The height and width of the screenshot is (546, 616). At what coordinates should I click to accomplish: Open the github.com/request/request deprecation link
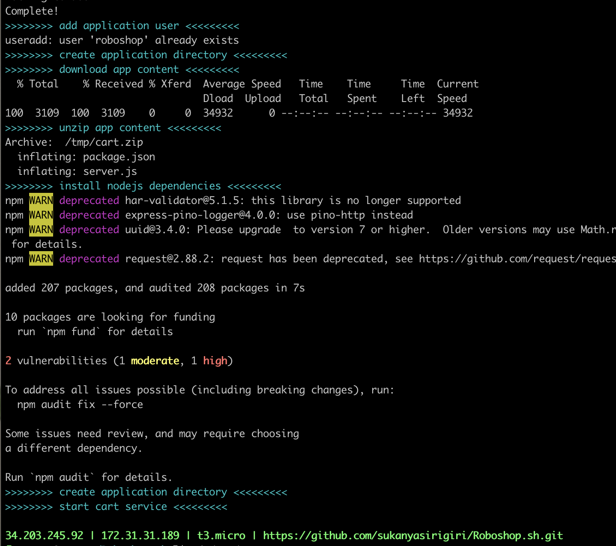(510, 258)
